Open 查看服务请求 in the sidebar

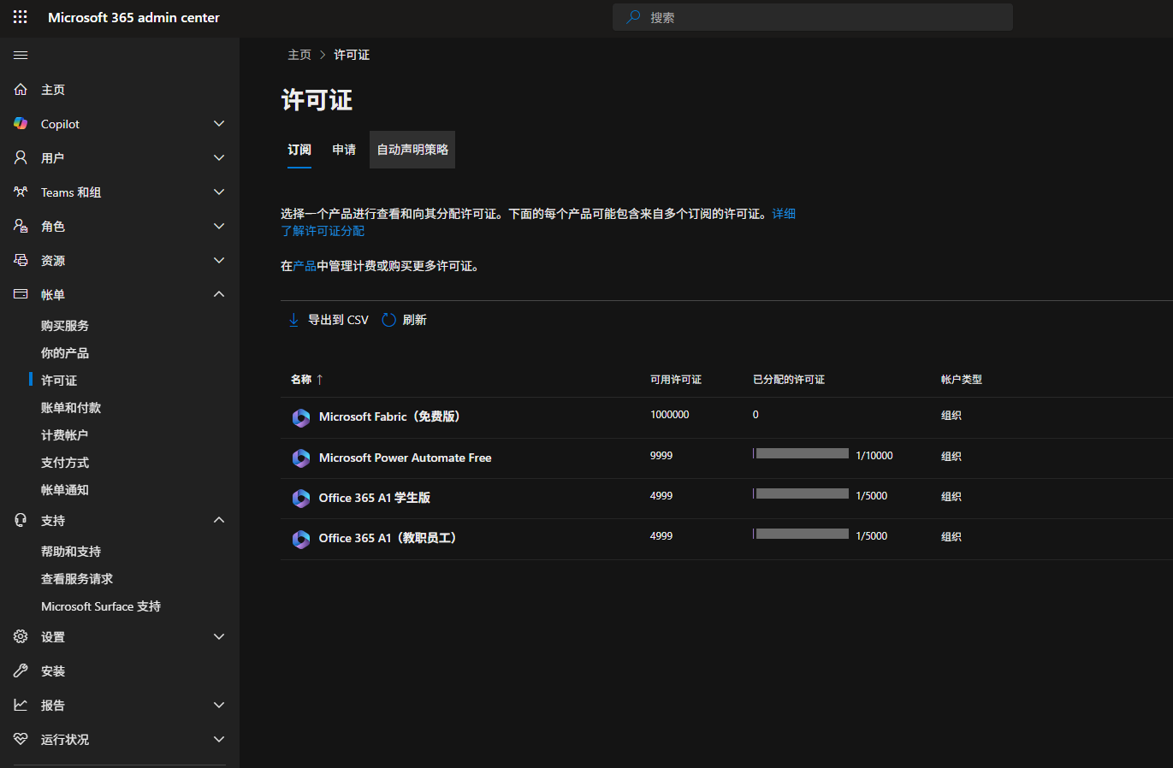click(x=77, y=579)
